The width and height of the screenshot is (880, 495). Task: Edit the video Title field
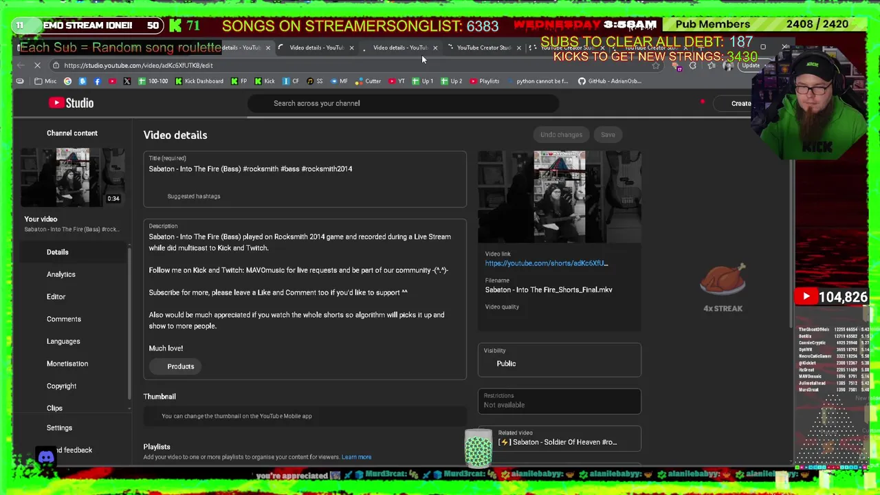click(x=305, y=169)
